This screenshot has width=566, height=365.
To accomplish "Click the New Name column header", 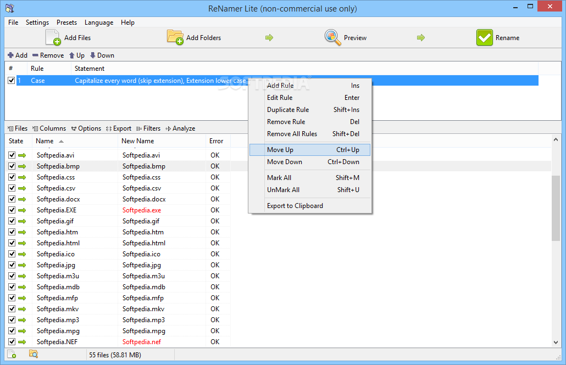I will point(162,141).
